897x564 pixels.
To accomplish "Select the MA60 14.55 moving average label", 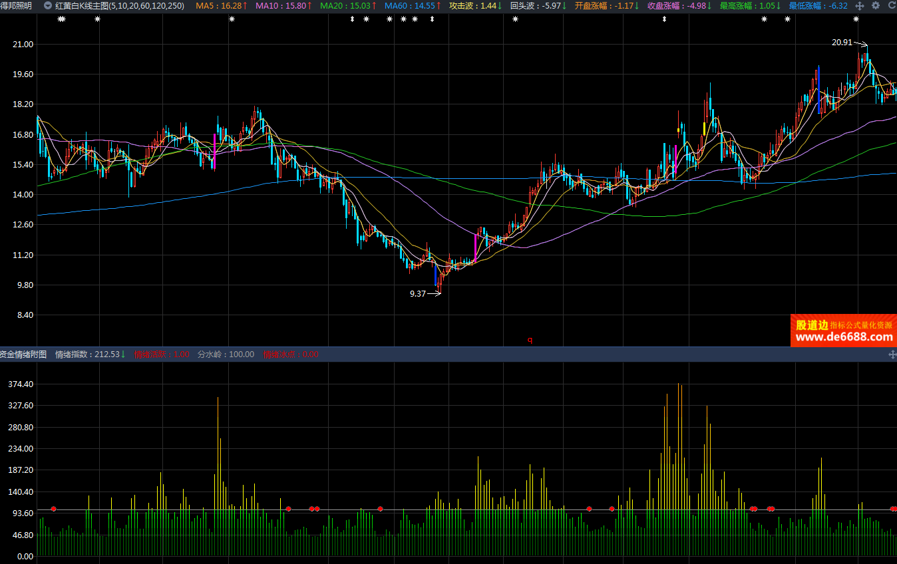I will tap(413, 5).
